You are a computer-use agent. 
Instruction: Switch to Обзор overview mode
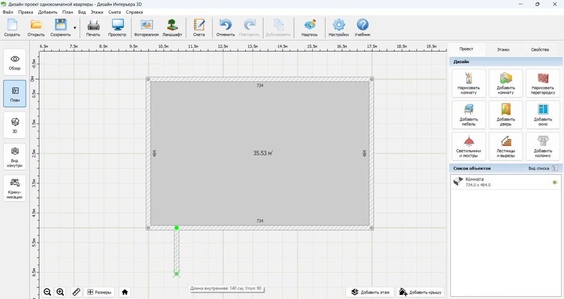(15, 62)
